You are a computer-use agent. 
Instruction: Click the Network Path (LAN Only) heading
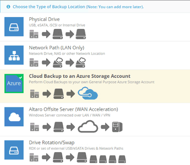57,48
